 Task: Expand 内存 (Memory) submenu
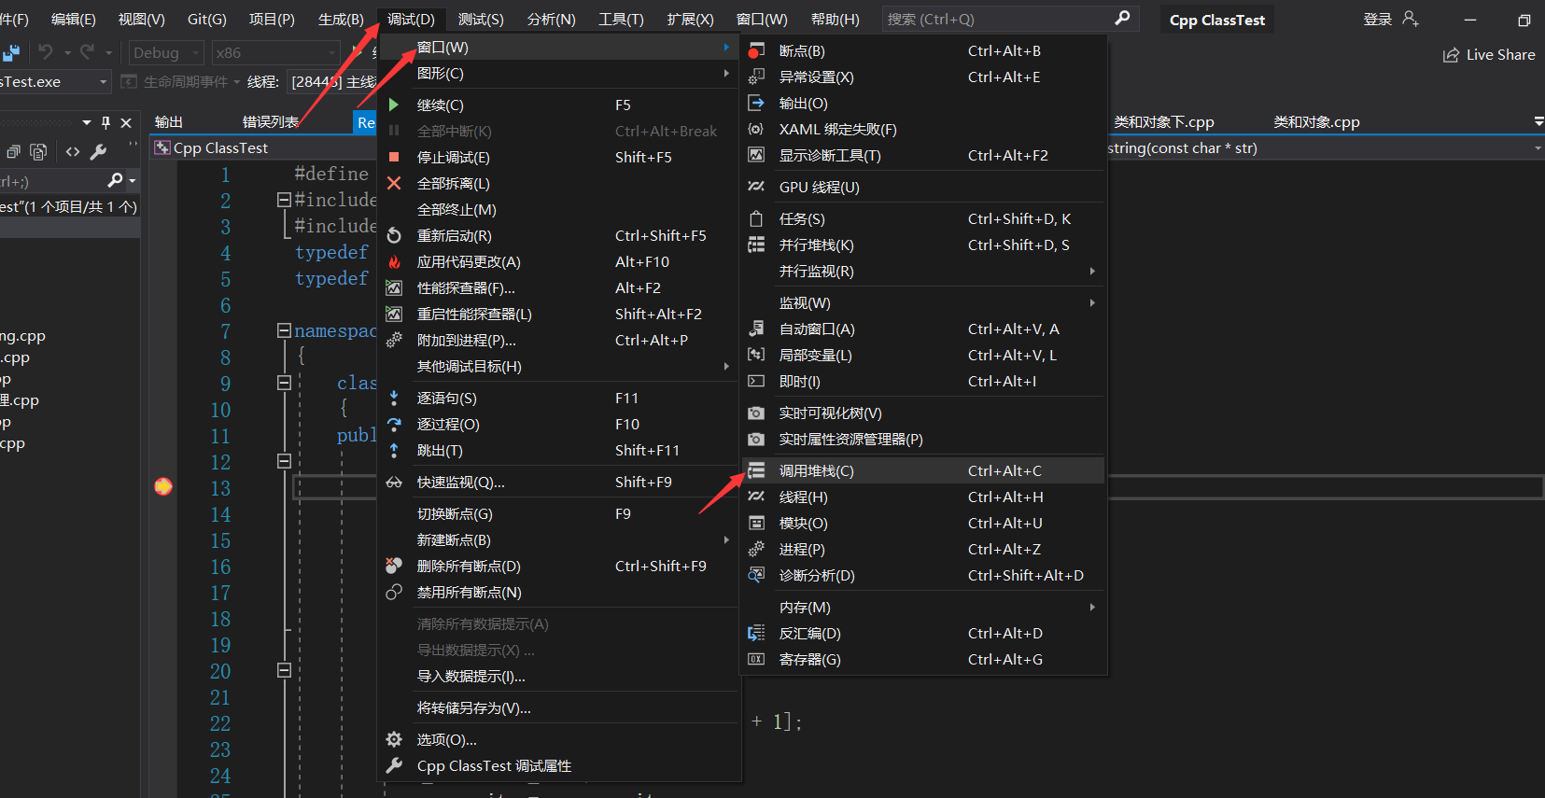point(924,608)
